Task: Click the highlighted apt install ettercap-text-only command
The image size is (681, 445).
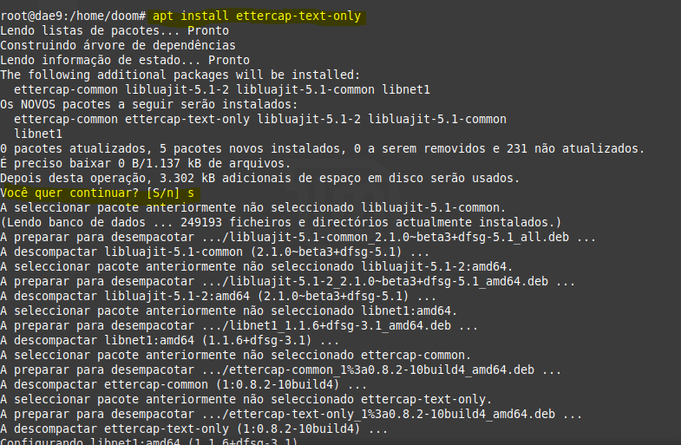Action: (x=256, y=16)
